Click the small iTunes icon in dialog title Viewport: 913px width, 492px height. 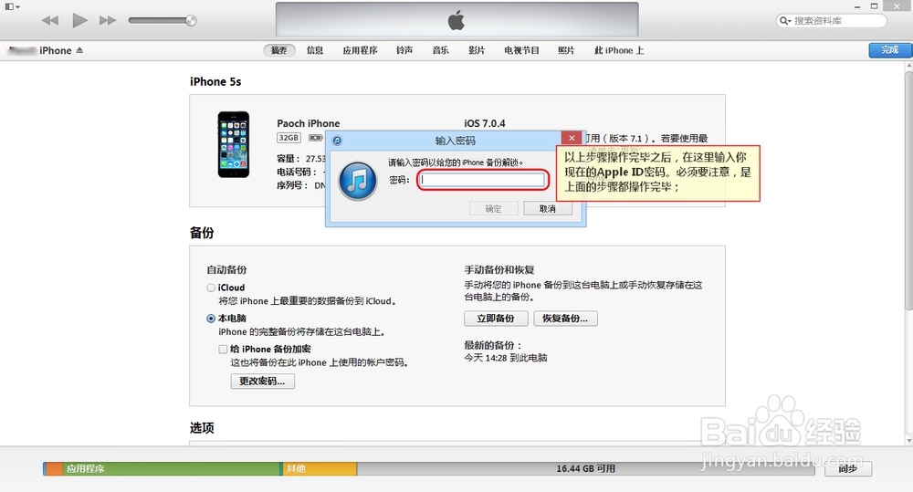point(337,141)
